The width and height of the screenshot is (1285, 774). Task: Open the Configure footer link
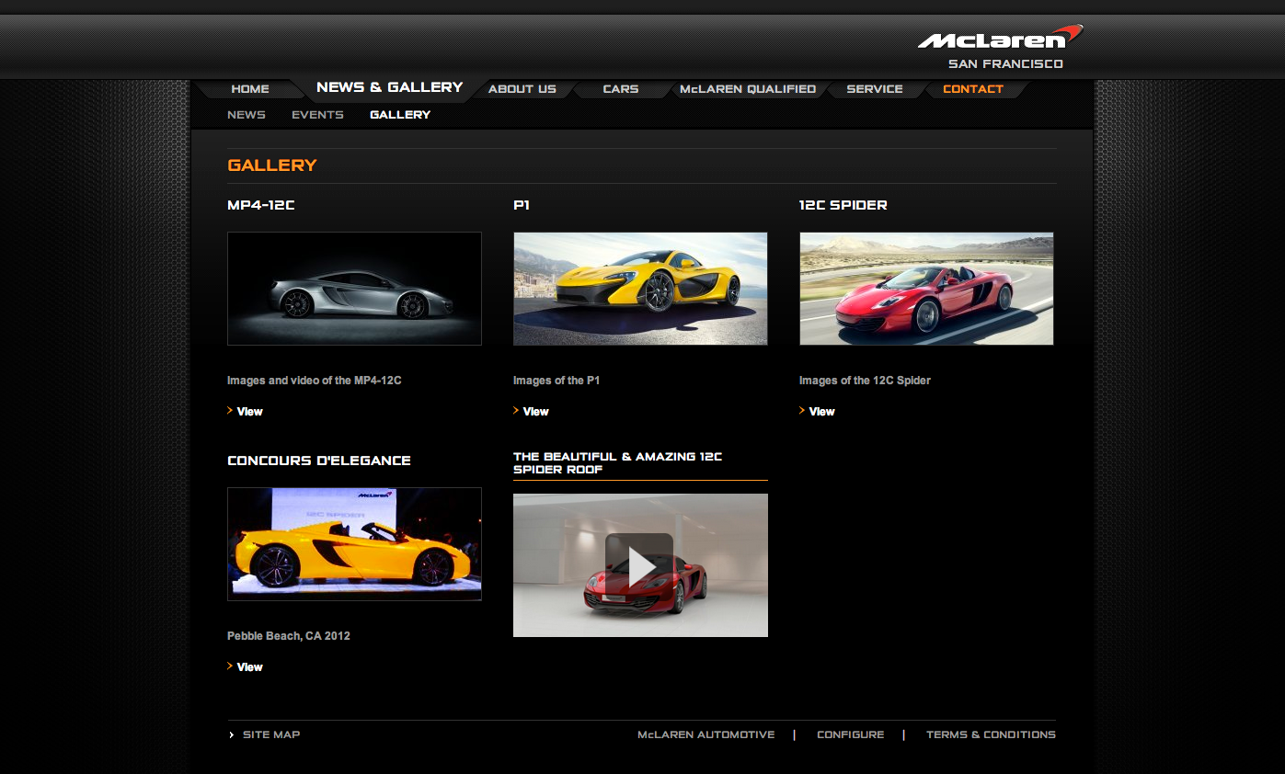click(x=851, y=734)
